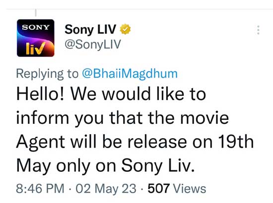Viewport: 273px width, 203px height.
Task: Click the '19th' release date text
Action: tap(236, 142)
